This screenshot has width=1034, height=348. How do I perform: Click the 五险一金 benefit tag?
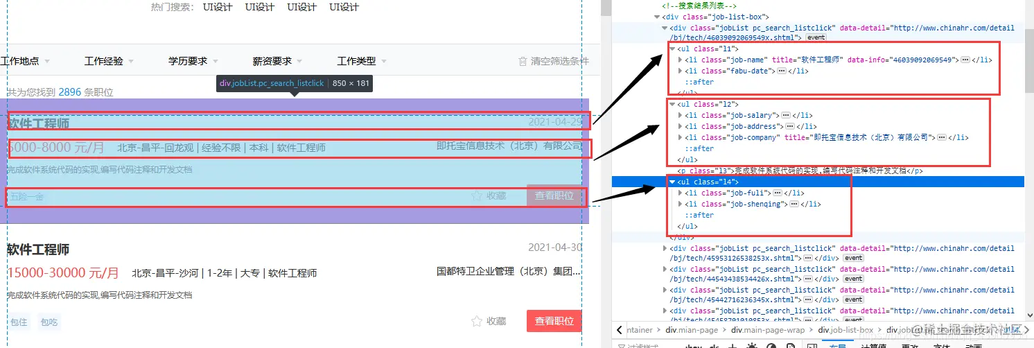26,196
